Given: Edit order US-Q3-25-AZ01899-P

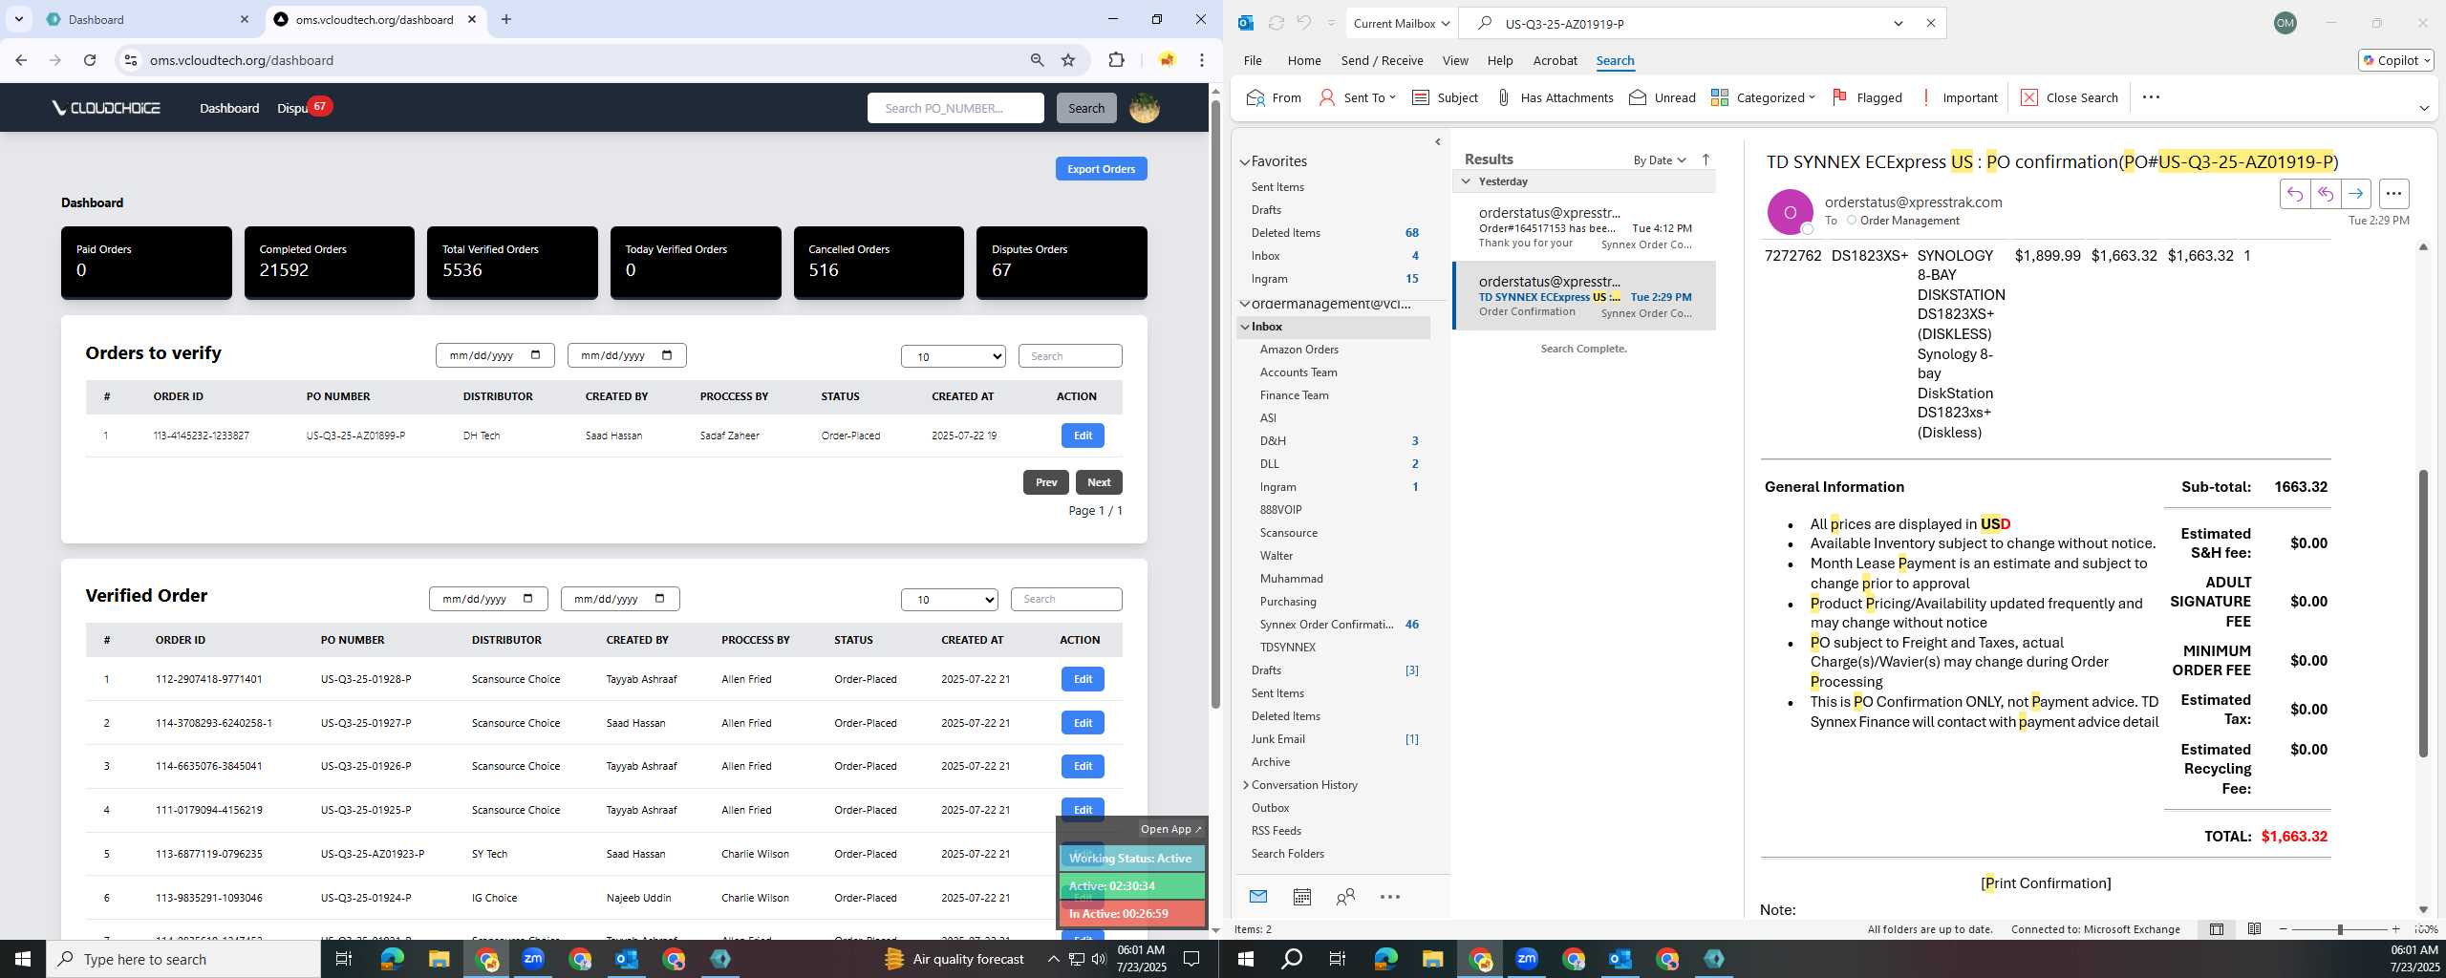Looking at the screenshot, I should 1083,436.
